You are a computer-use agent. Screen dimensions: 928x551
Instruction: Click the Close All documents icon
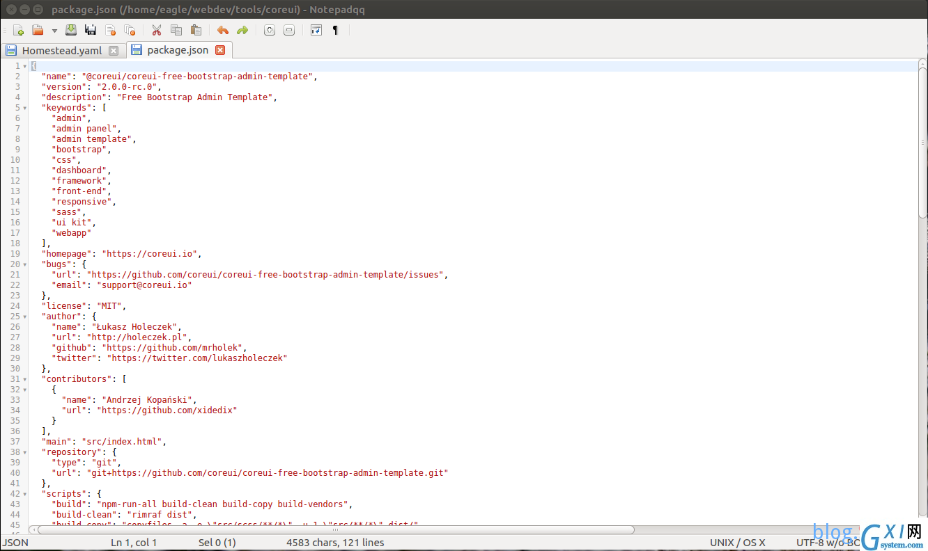(130, 30)
